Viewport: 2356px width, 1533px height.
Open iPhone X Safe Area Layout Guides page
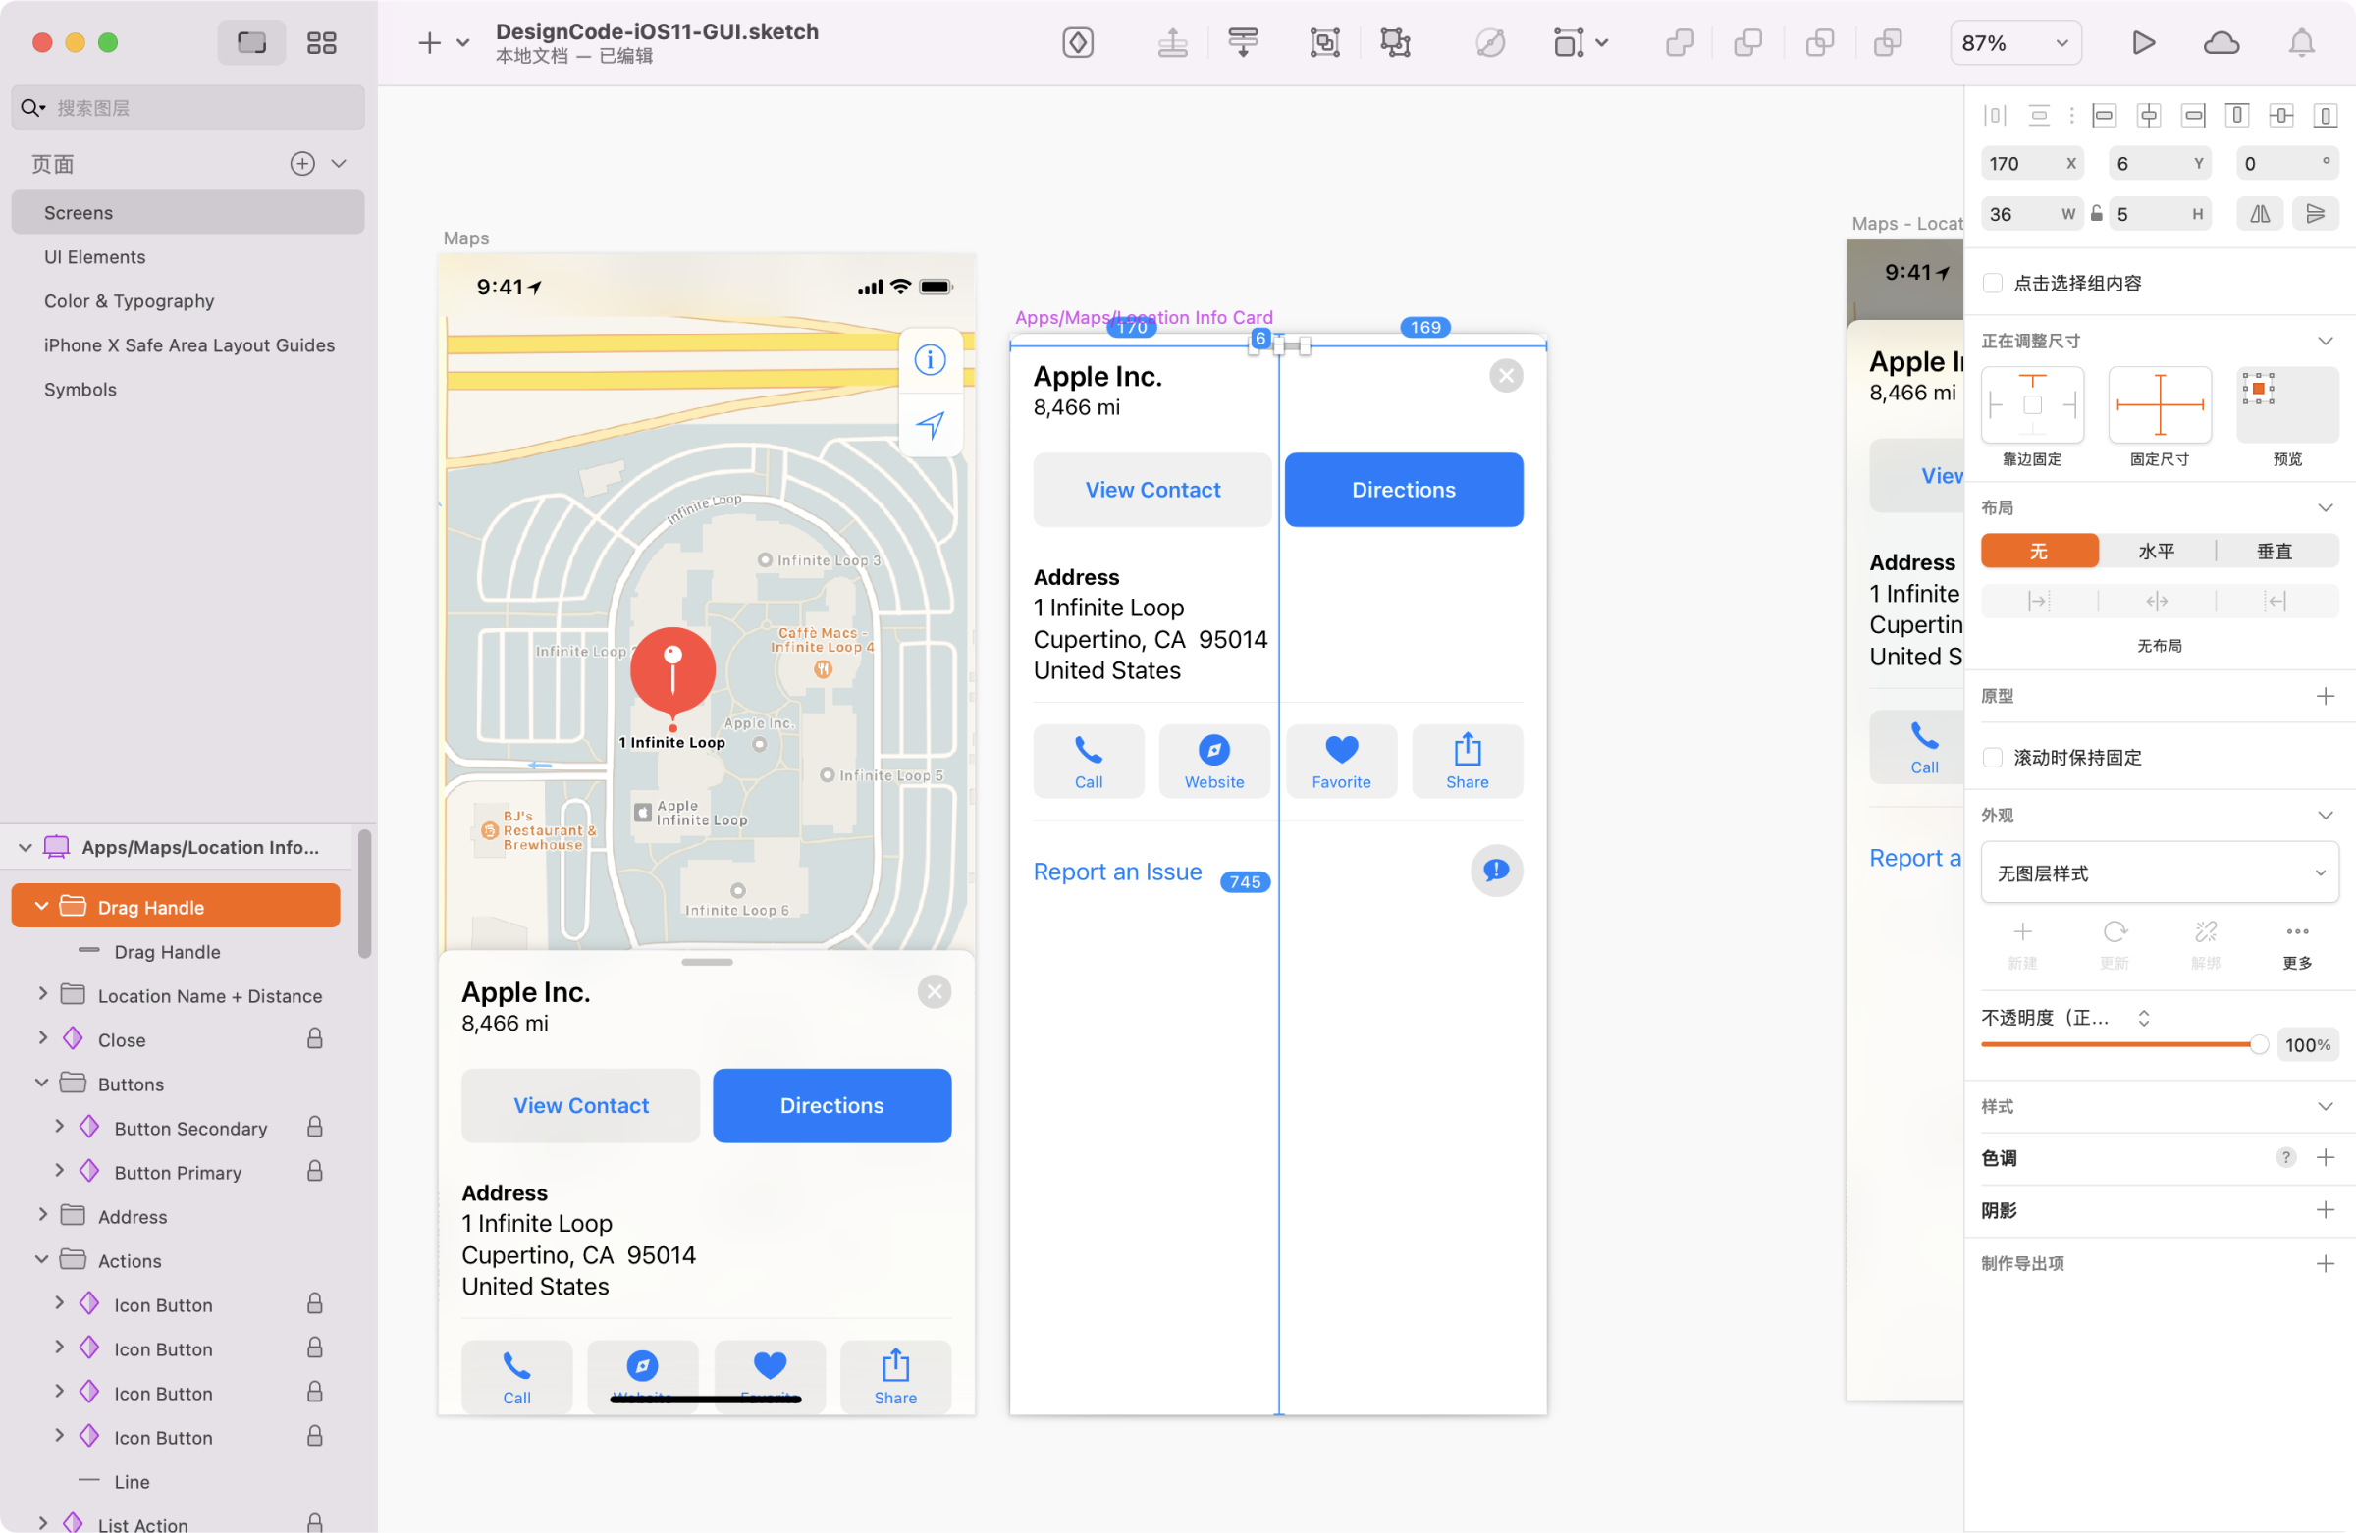pyautogui.click(x=187, y=345)
